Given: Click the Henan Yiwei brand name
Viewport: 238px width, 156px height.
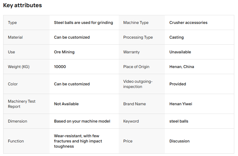Looking at the screenshot, I should pyautogui.click(x=181, y=104).
